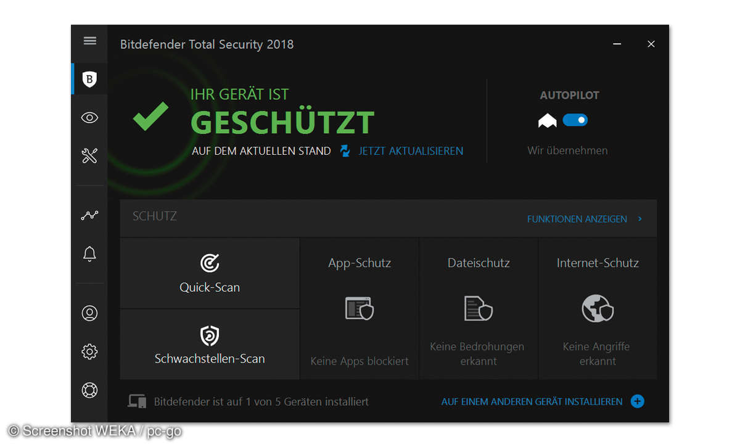Click the Quick-Scan target icon

[x=210, y=263]
